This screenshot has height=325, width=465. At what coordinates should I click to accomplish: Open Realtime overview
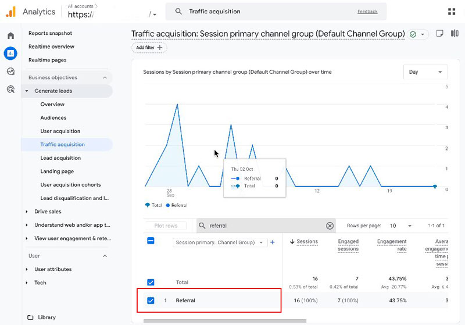51,47
